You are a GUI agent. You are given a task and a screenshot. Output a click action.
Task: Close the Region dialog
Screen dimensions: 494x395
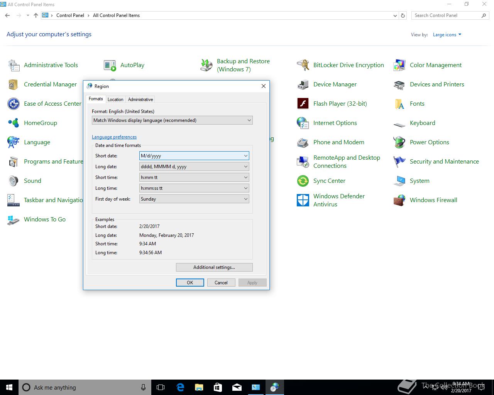coord(264,86)
